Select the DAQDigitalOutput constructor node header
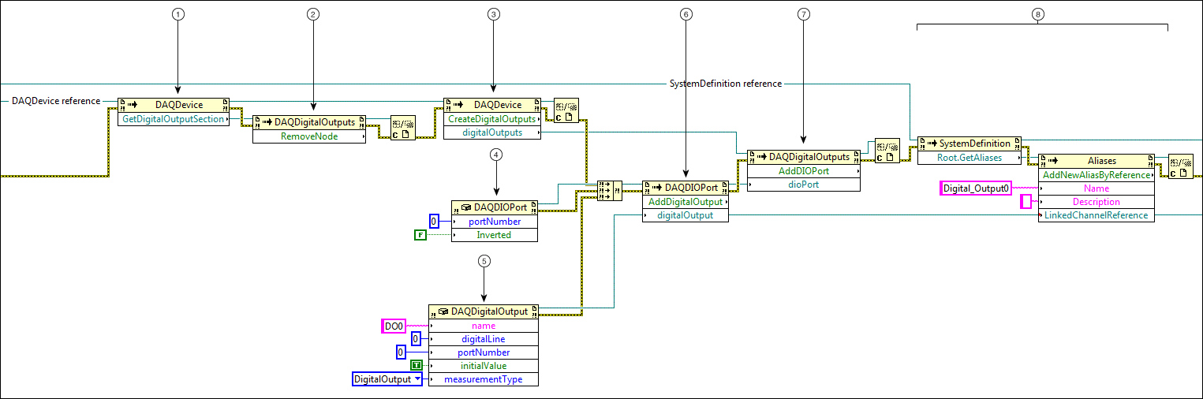 tap(483, 311)
